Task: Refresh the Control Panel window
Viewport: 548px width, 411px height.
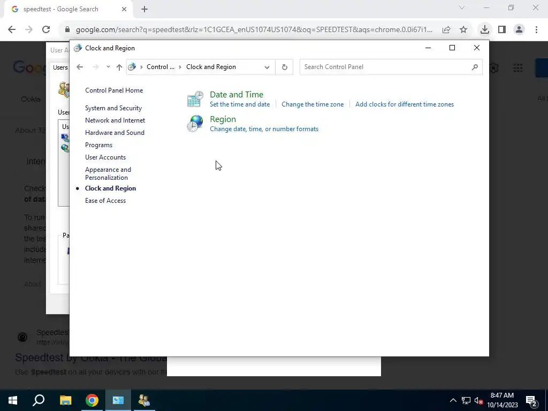Action: pos(285,67)
